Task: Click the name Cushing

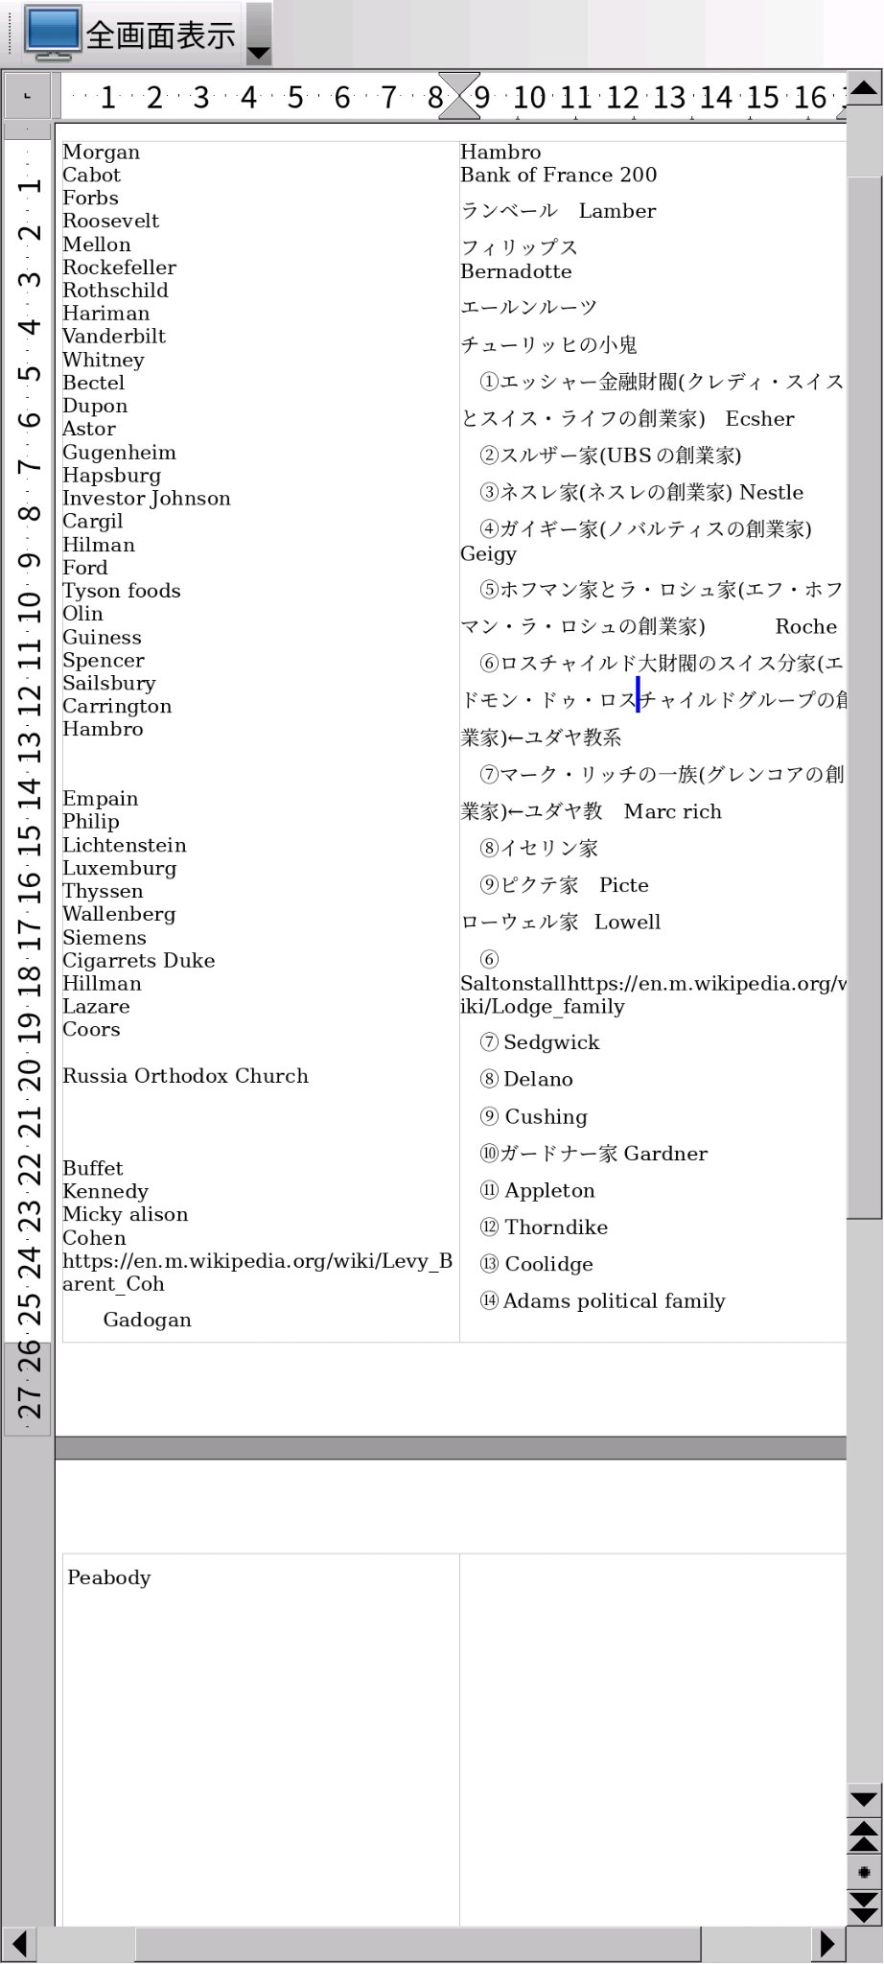Action: coord(546,1117)
